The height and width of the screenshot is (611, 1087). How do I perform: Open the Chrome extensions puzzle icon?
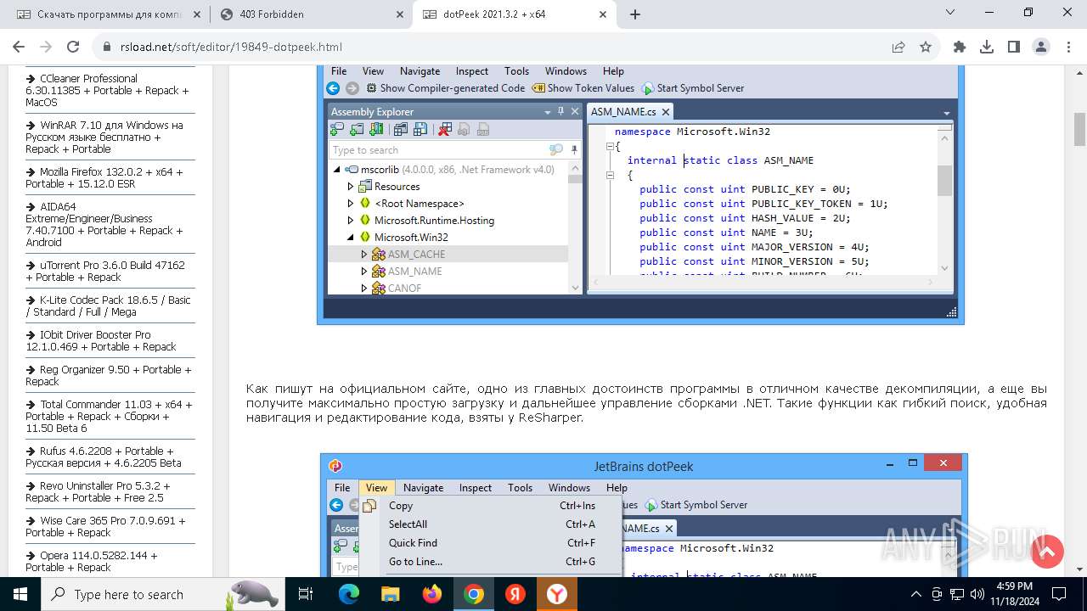[x=960, y=48]
